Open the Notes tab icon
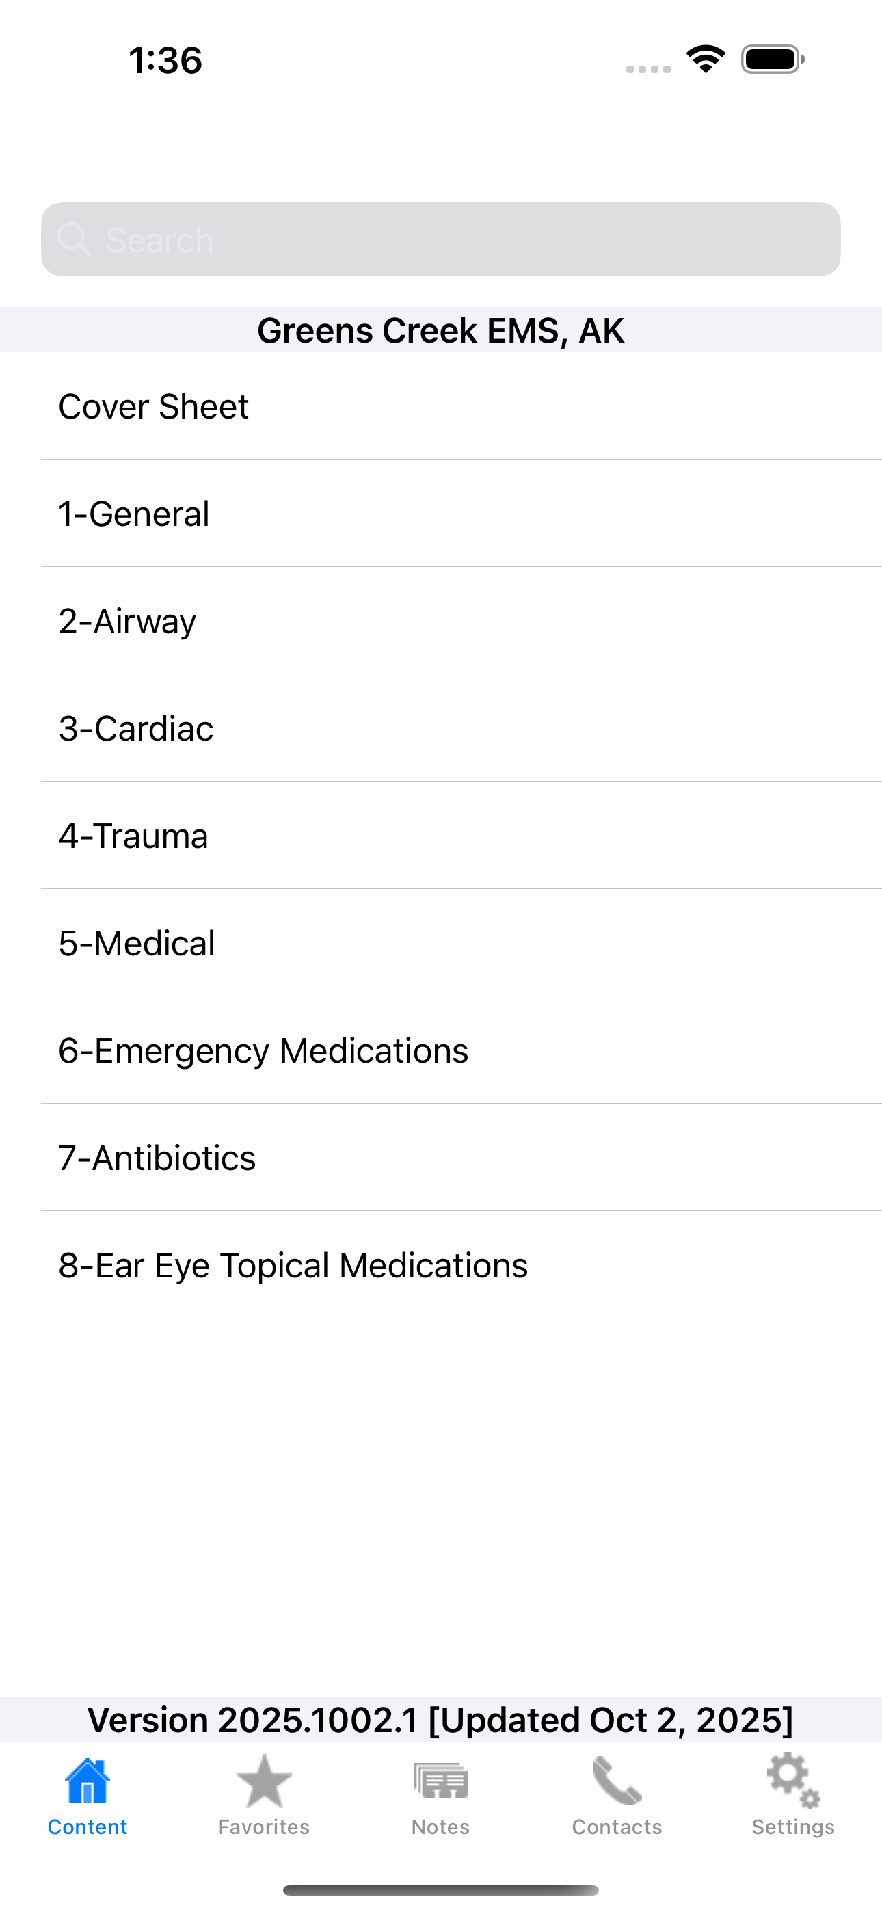Image resolution: width=882 pixels, height=1912 pixels. click(x=441, y=1781)
